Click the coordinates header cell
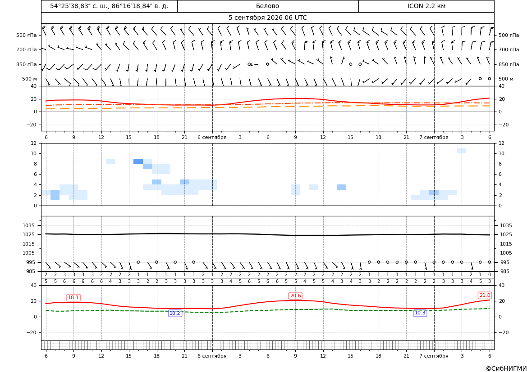Viewport: 527px width, 372px height. pos(109,6)
